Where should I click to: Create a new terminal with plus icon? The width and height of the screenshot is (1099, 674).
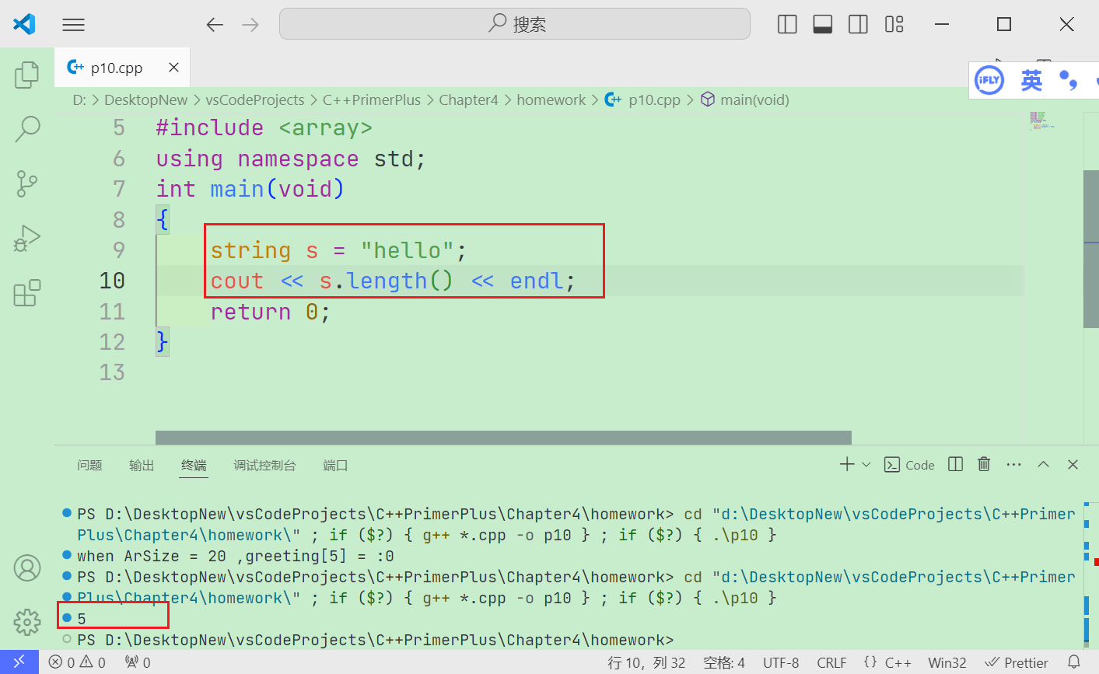coord(847,464)
